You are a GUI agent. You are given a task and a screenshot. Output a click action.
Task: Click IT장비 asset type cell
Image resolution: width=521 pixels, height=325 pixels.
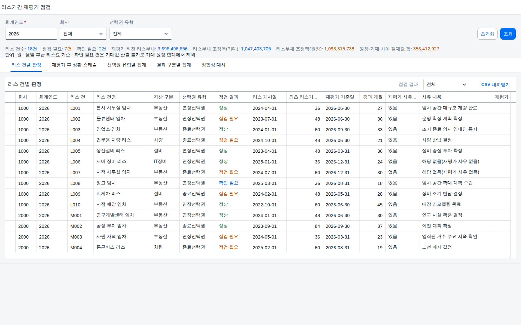click(165, 162)
